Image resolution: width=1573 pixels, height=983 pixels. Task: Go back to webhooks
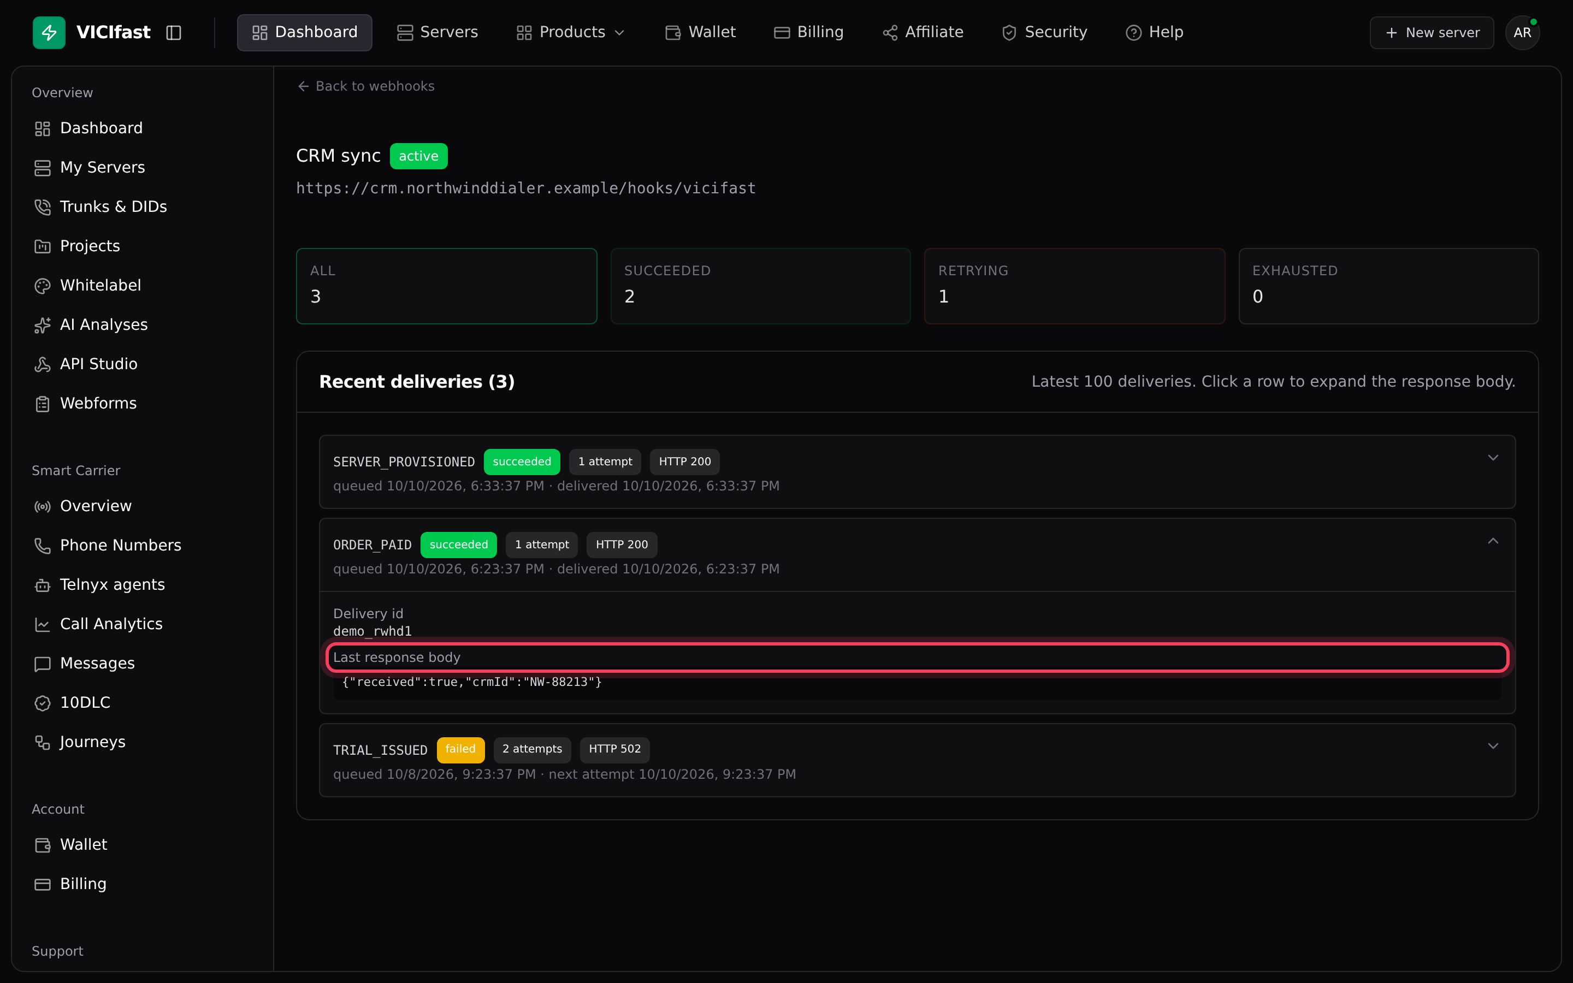click(366, 86)
